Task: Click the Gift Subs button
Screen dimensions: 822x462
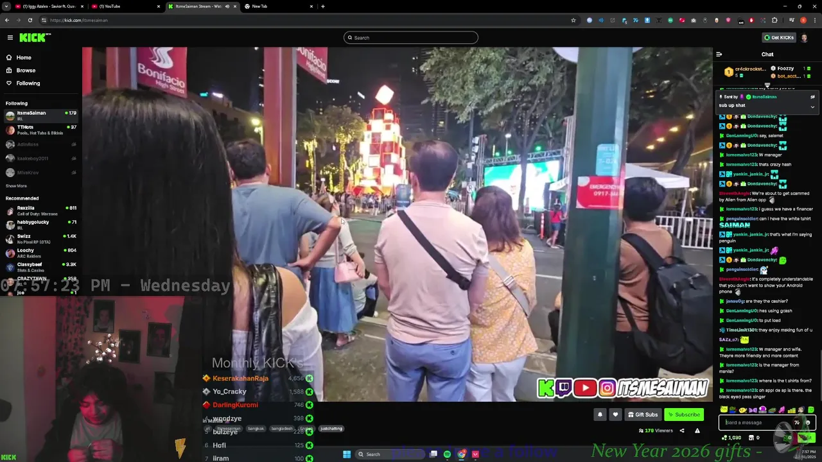Action: coord(643,415)
